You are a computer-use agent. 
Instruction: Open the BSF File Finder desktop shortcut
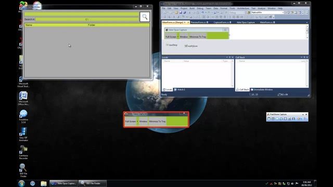coord(23,170)
